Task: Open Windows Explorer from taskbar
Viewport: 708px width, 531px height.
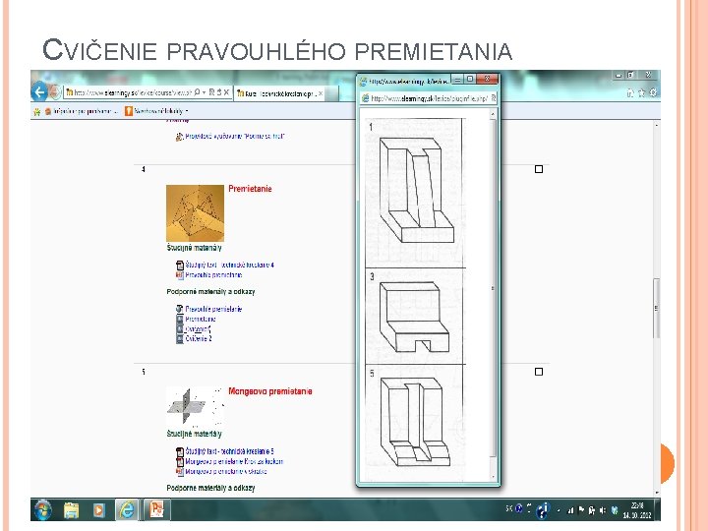Action: [72, 510]
